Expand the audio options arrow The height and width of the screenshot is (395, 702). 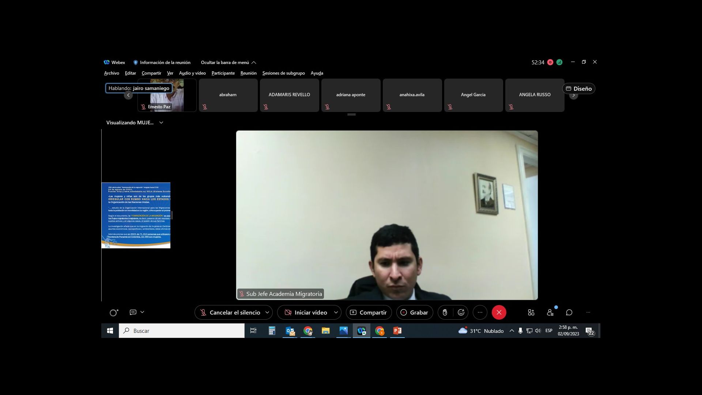pos(267,312)
